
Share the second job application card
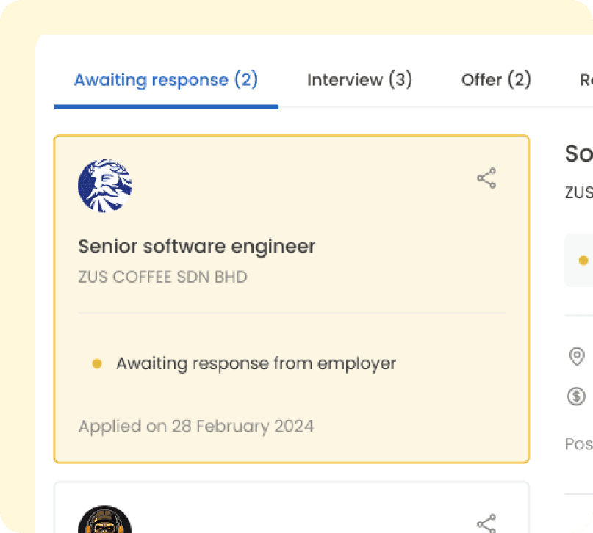(x=486, y=523)
